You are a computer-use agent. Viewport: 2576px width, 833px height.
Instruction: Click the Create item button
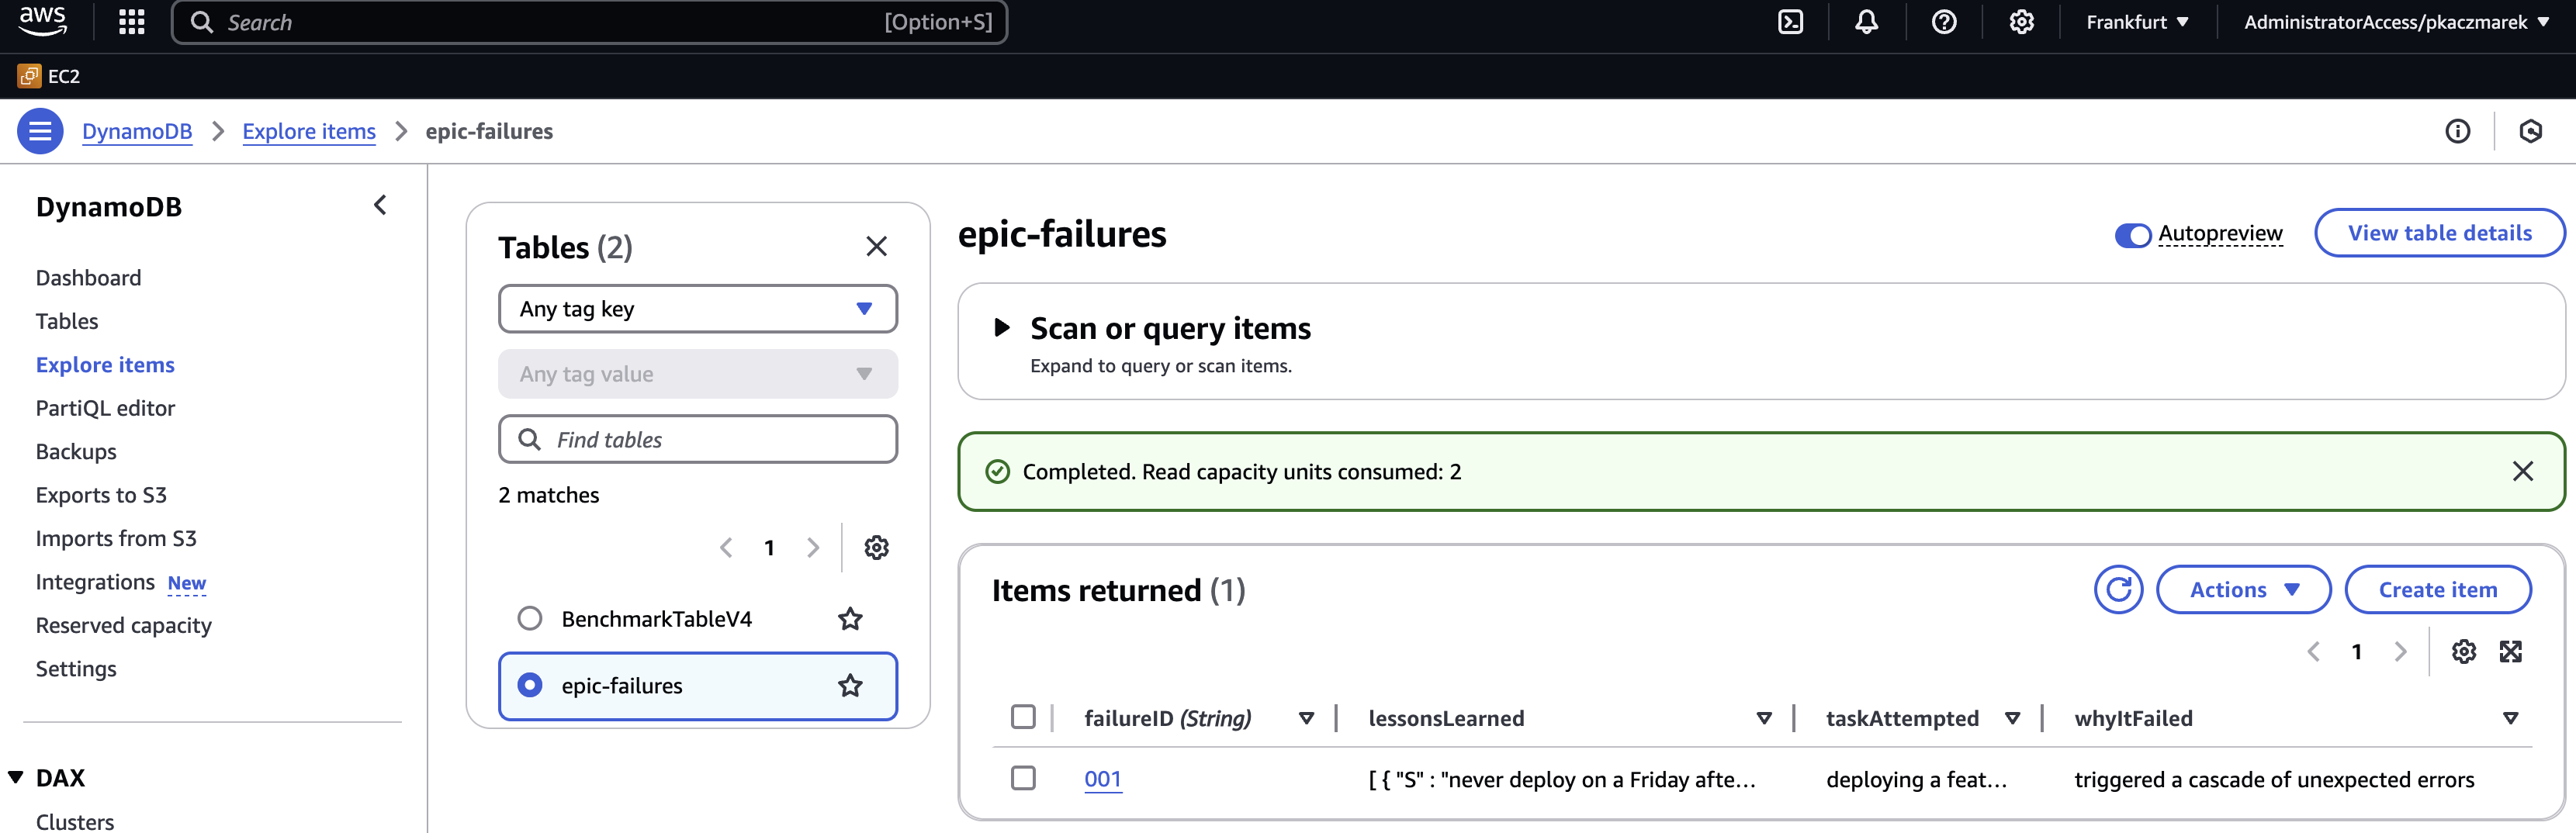point(2437,590)
